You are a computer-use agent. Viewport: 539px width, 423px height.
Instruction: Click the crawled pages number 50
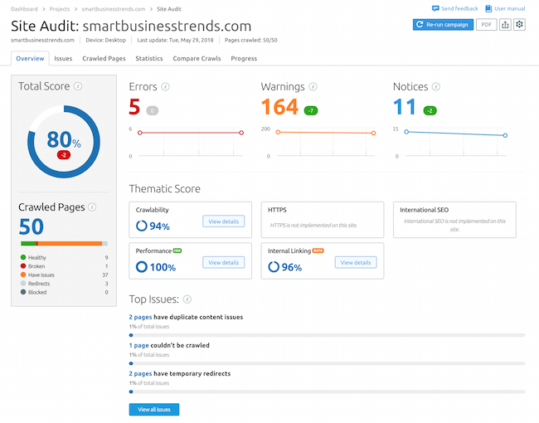32,226
